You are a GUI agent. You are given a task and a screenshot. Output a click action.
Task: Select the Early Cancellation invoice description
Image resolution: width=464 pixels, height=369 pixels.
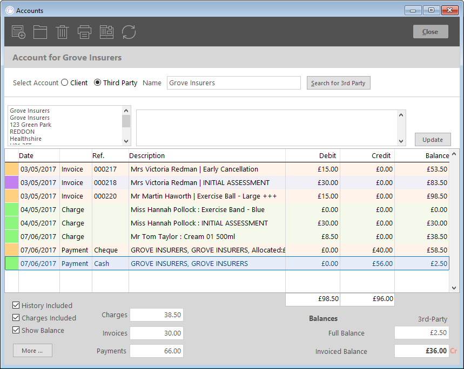point(194,169)
